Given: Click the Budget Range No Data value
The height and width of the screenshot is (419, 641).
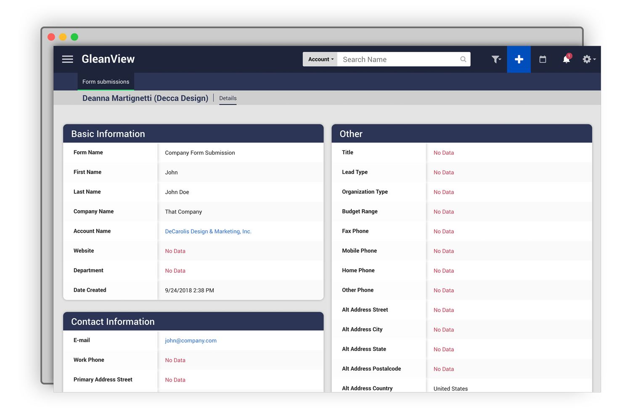Looking at the screenshot, I should click(x=444, y=212).
